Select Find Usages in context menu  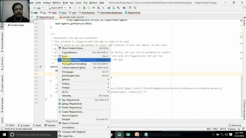(84, 72)
